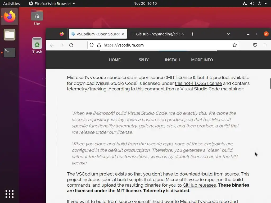Open the Files app from the dock

tap(10, 35)
